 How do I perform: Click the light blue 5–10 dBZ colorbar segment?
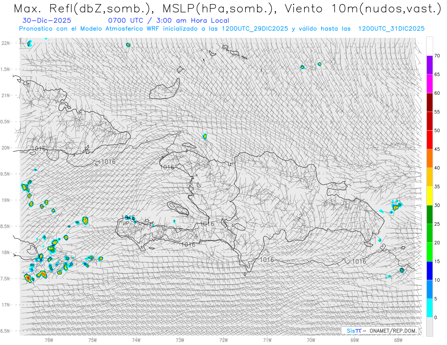click(x=429, y=289)
